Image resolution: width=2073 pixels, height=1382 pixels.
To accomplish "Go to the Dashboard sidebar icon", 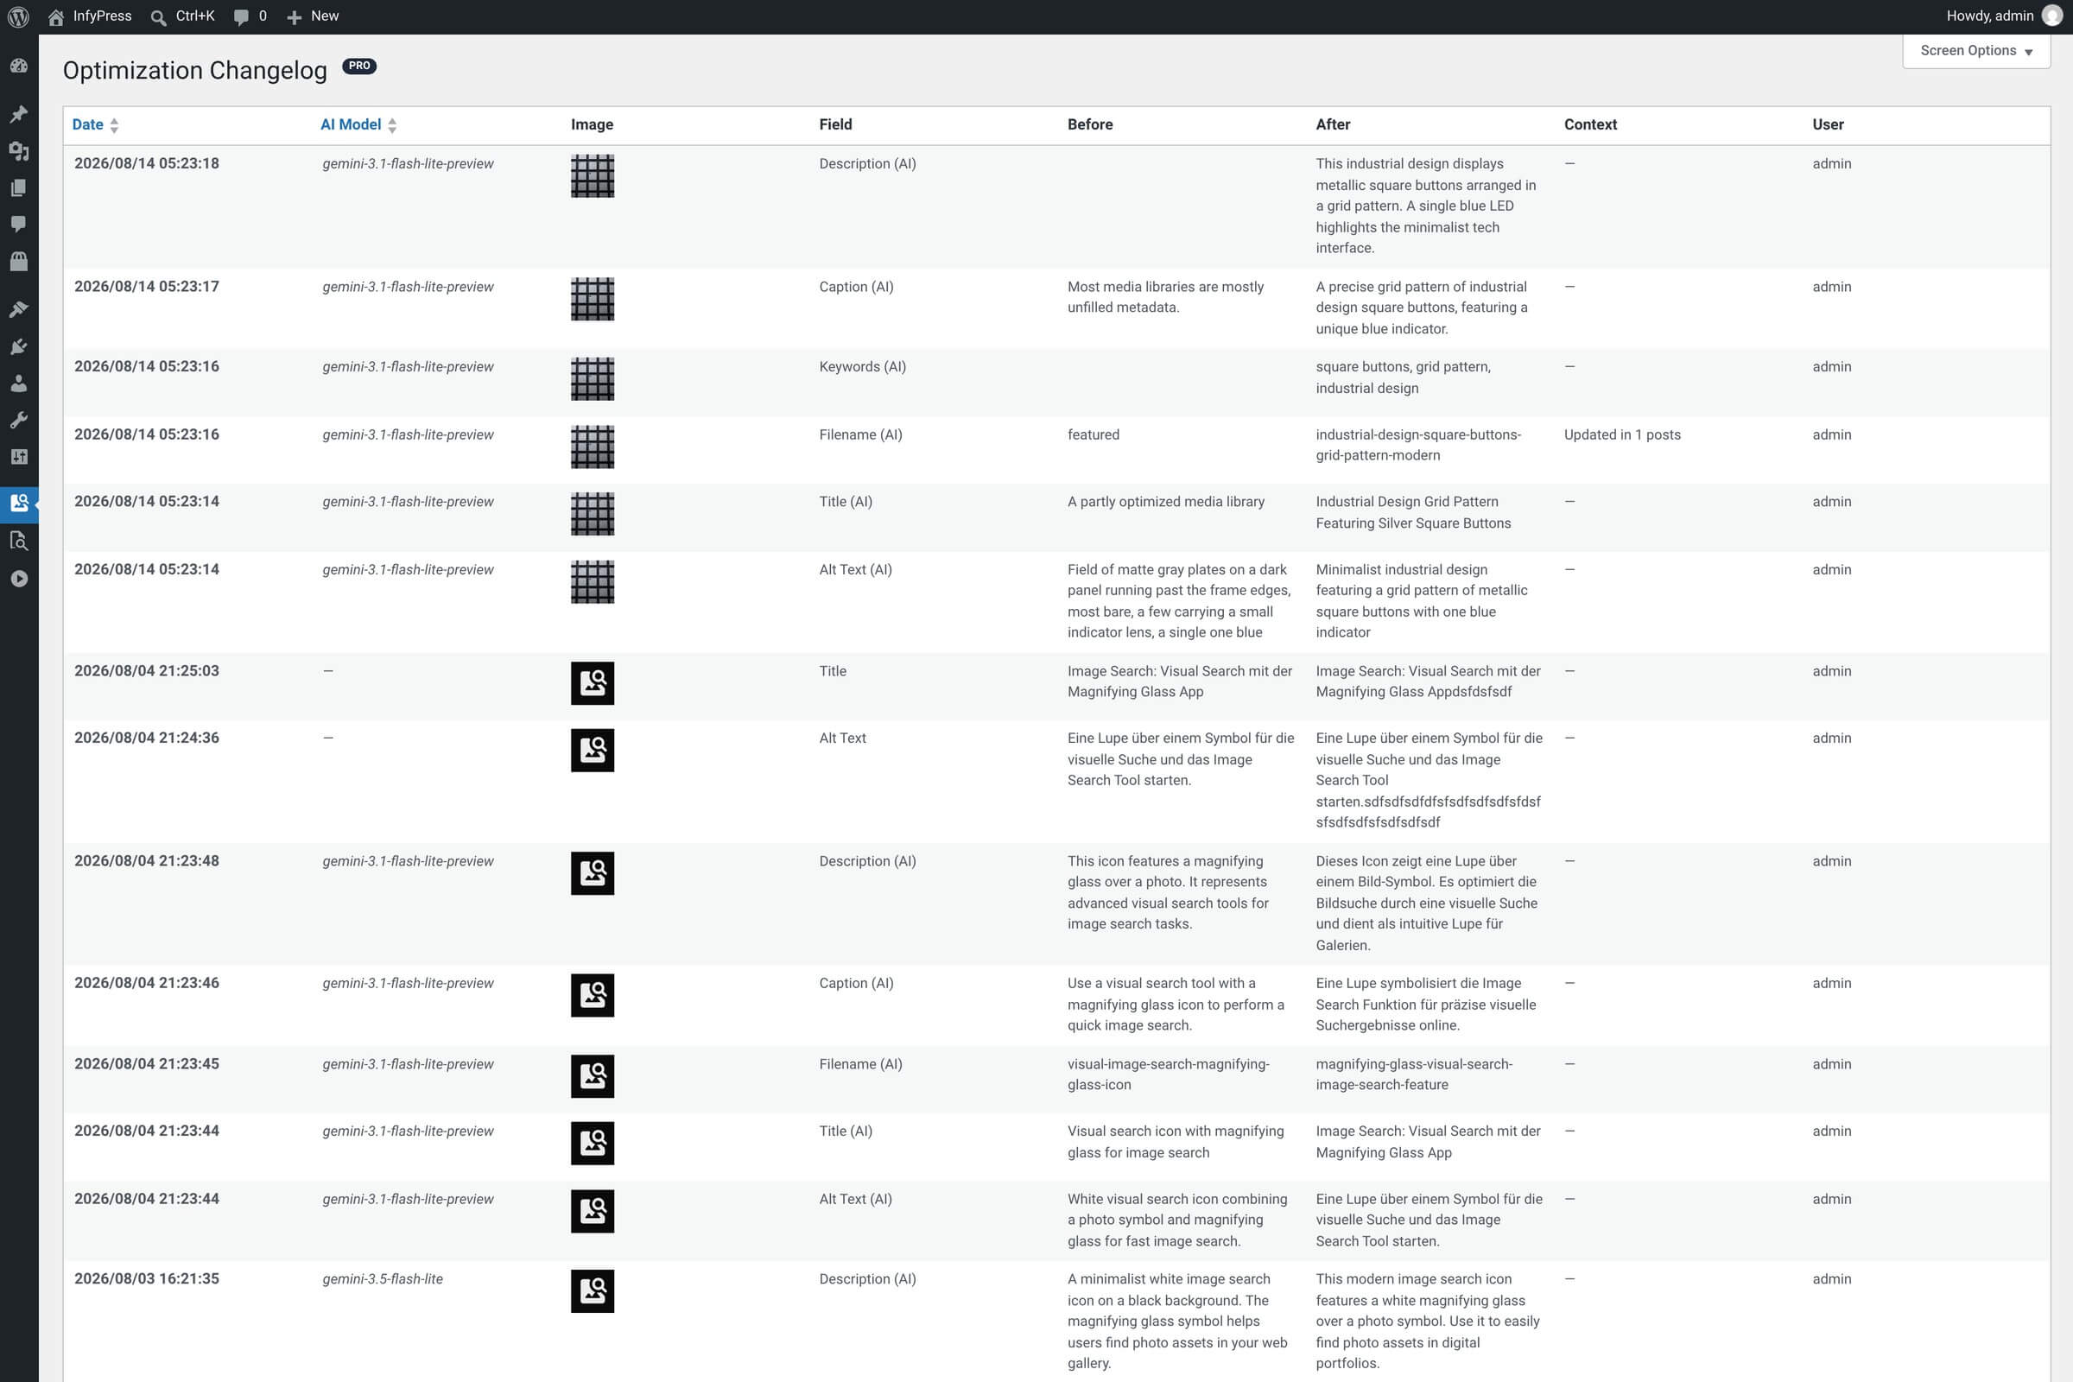I will (x=18, y=67).
